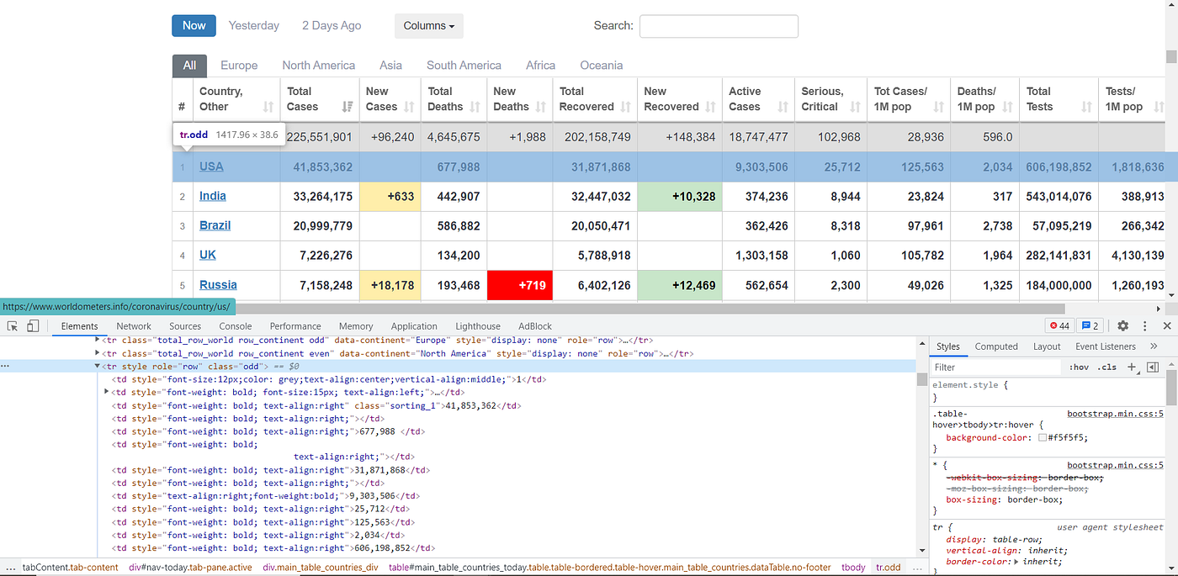Show data from 2 Days Ago
Viewport: 1178px width, 576px height.
(332, 26)
